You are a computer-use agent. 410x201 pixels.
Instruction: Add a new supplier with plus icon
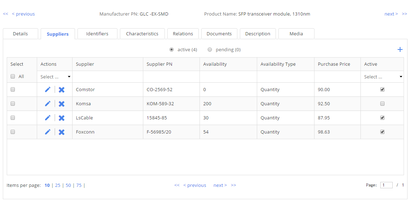click(400, 49)
